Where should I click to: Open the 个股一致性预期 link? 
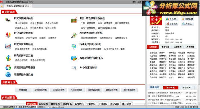88,23
